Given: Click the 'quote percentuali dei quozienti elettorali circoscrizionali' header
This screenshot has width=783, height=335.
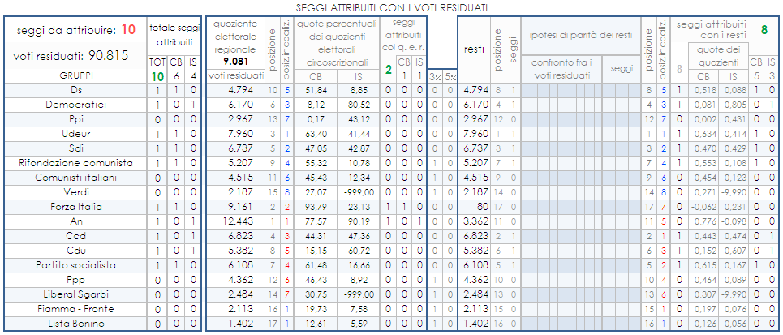Looking at the screenshot, I should pyautogui.click(x=337, y=41).
